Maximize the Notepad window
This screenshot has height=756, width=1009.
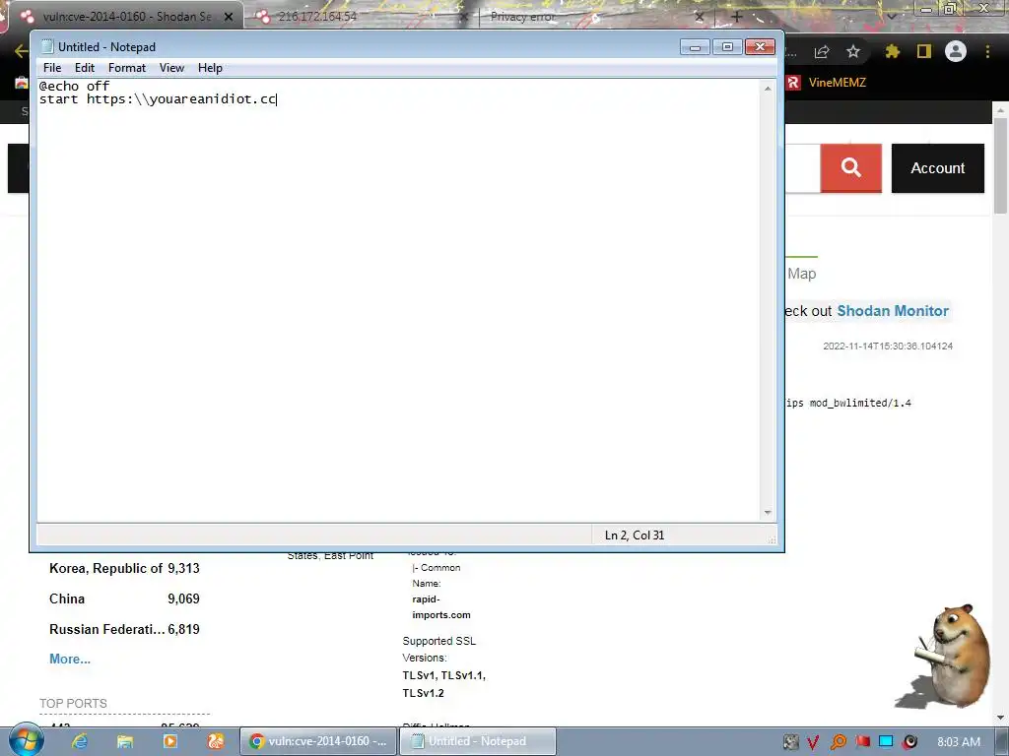coord(727,47)
